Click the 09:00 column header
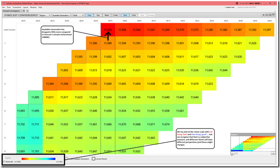 tap(125, 21)
